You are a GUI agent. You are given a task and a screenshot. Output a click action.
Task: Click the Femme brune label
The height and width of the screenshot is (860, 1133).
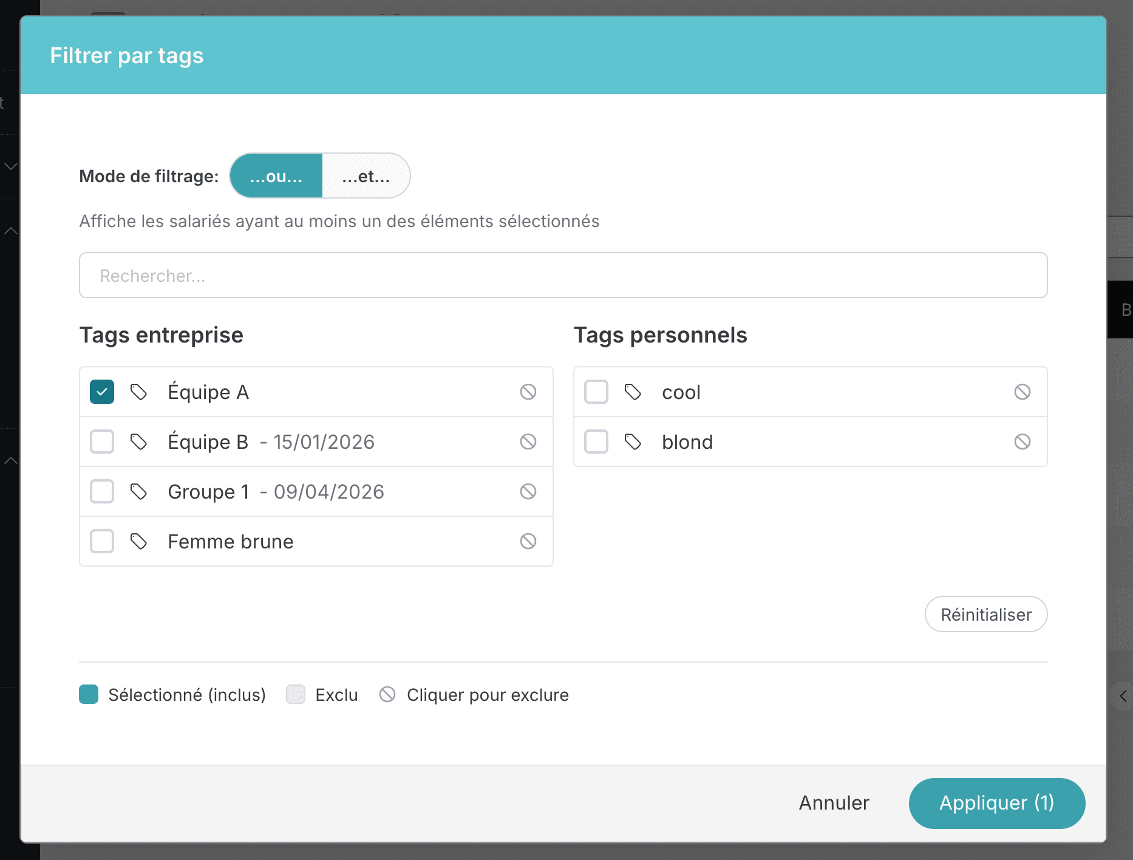point(231,541)
